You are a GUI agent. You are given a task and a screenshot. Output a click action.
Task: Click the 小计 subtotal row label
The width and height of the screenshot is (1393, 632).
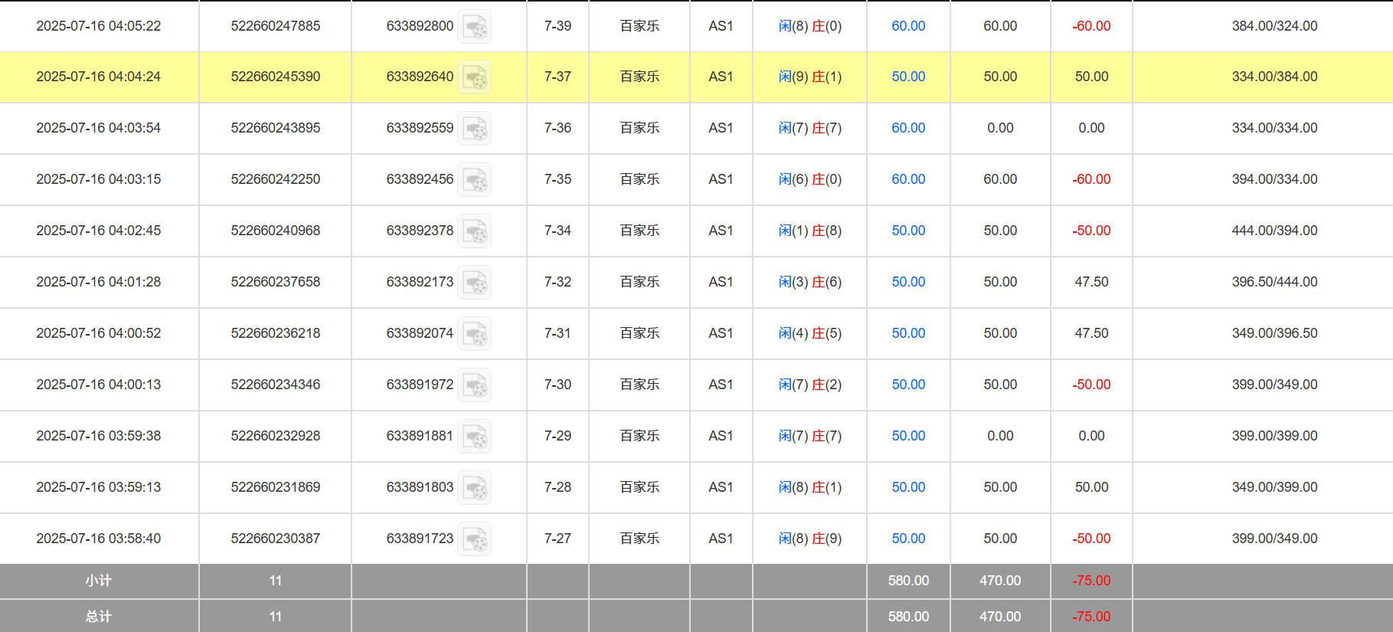99,581
